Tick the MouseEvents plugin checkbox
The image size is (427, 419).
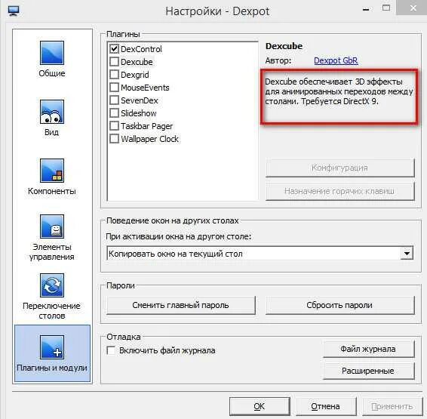click(114, 87)
